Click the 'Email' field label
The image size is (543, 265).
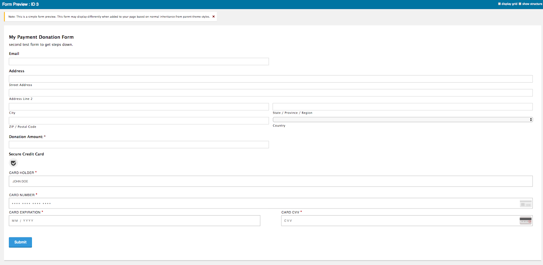click(x=14, y=54)
